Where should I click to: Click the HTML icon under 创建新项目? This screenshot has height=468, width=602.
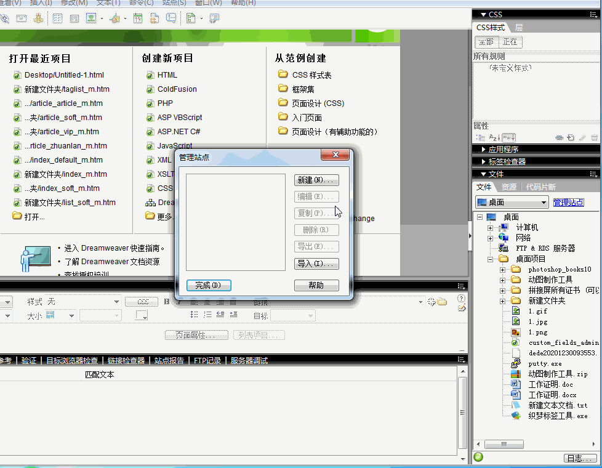(150, 75)
